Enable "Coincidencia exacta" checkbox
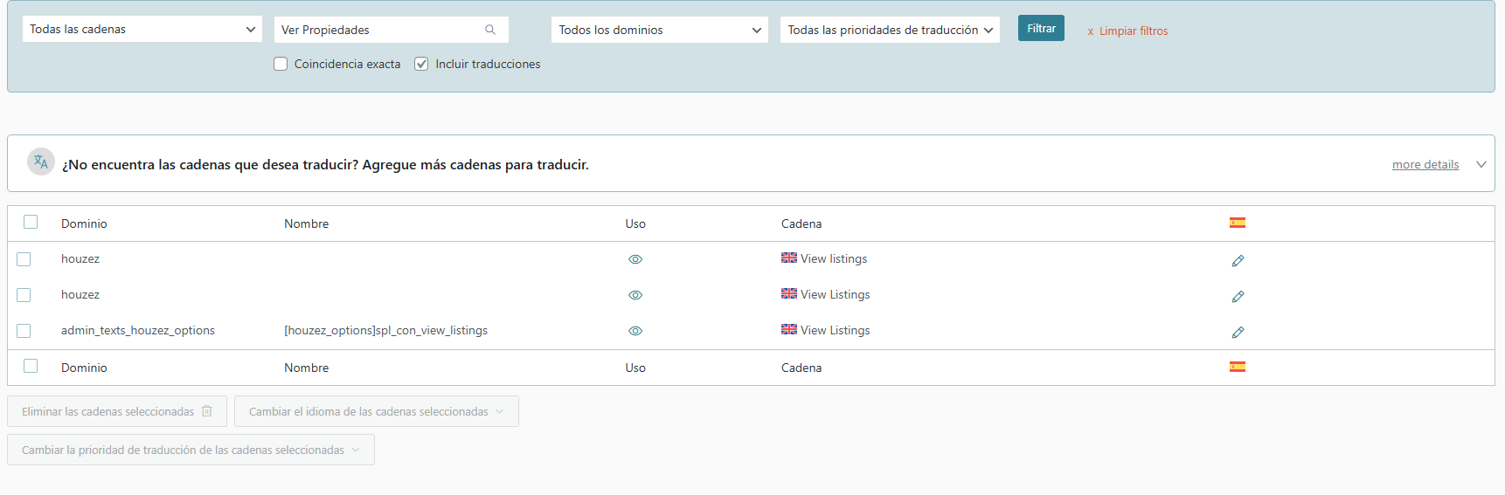Image resolution: width=1505 pixels, height=495 pixels. (281, 64)
